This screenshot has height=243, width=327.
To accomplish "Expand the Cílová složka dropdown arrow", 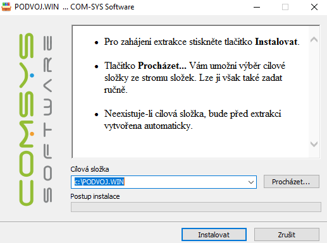I will 250,182.
